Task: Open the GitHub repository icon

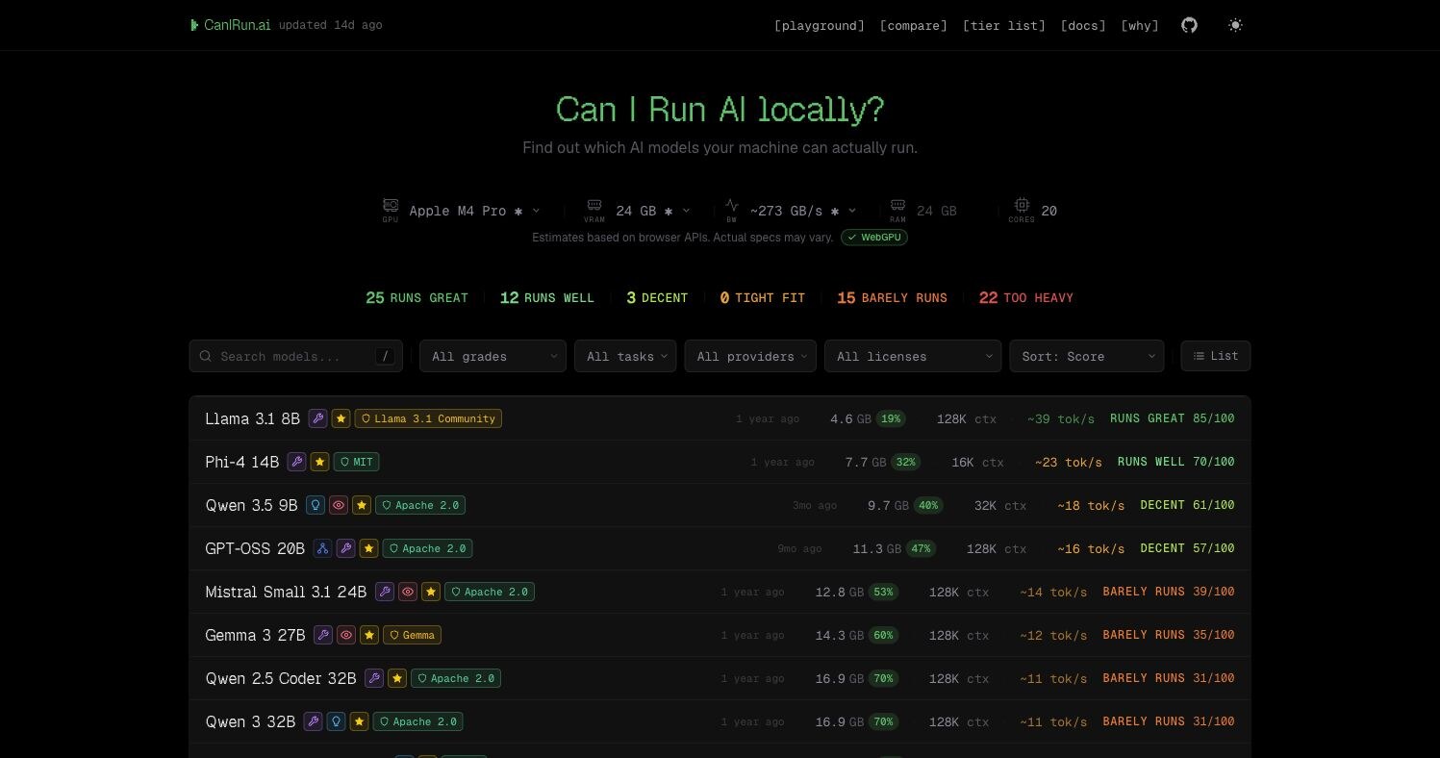Action: [x=1190, y=25]
